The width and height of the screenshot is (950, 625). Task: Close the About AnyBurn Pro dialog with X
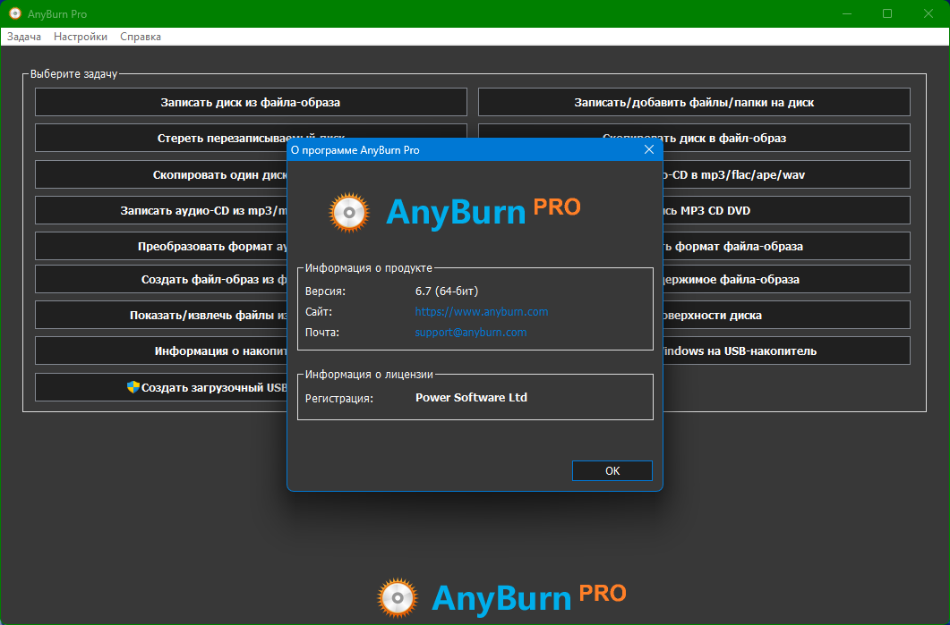pos(649,150)
